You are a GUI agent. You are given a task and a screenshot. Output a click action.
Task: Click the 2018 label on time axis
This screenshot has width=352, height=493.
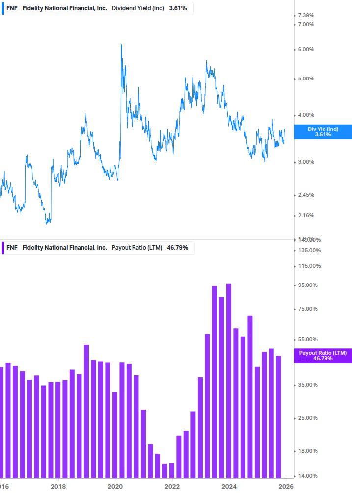[x=58, y=487]
